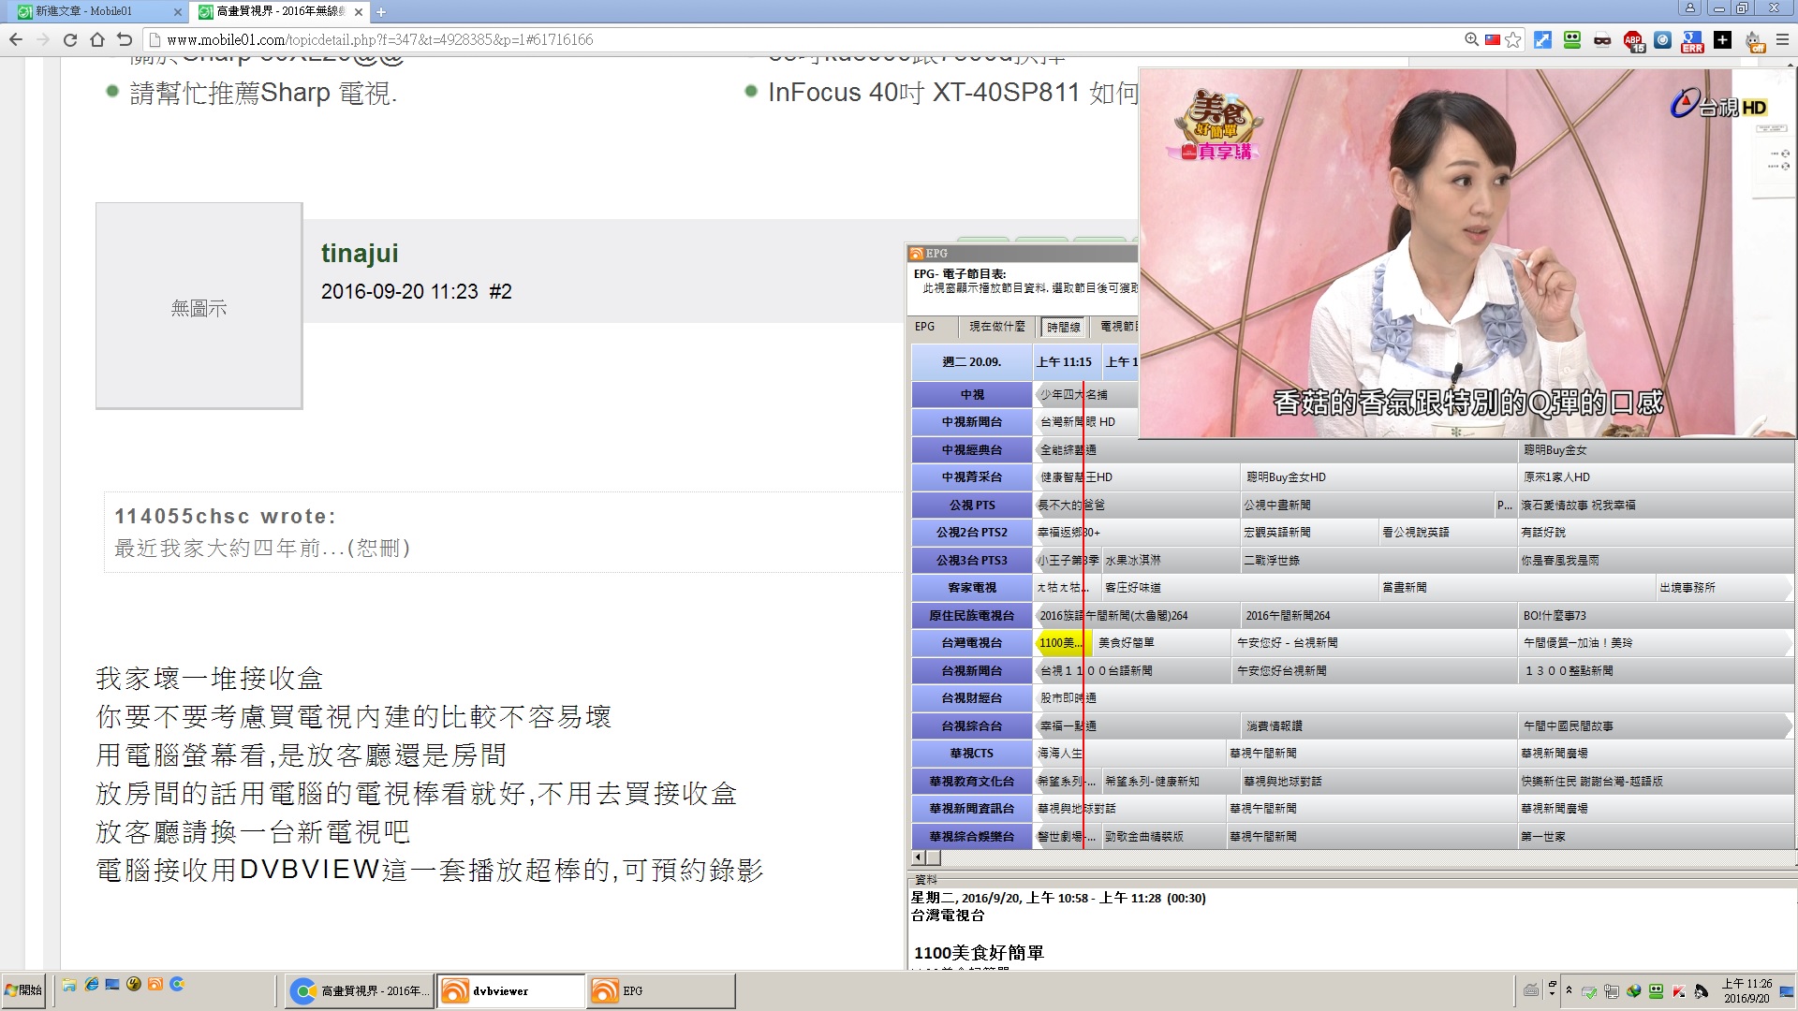Screen dimensions: 1798x1011
Task: Click the 無圖示 avatar placeholder
Action: tap(199, 306)
